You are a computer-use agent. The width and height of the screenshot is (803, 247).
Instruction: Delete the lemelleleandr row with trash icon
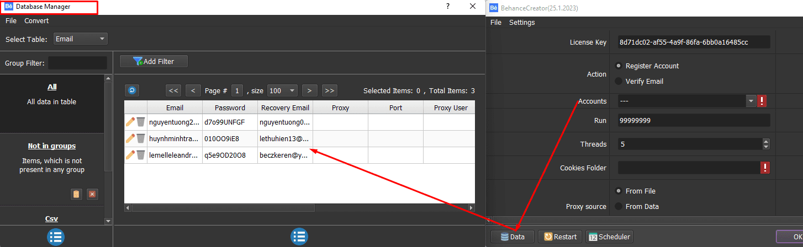tap(141, 155)
